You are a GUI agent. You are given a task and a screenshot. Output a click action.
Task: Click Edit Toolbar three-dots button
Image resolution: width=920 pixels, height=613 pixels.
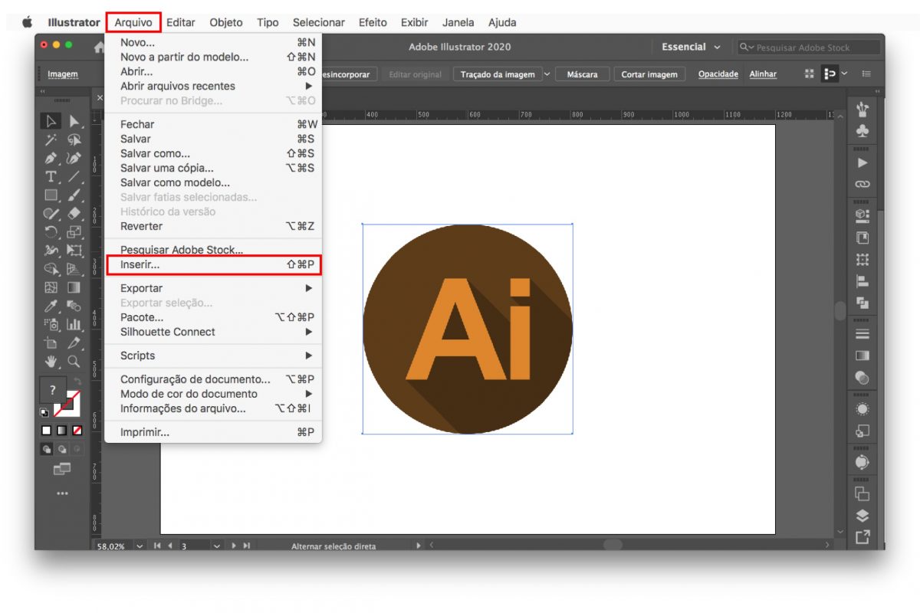[62, 493]
